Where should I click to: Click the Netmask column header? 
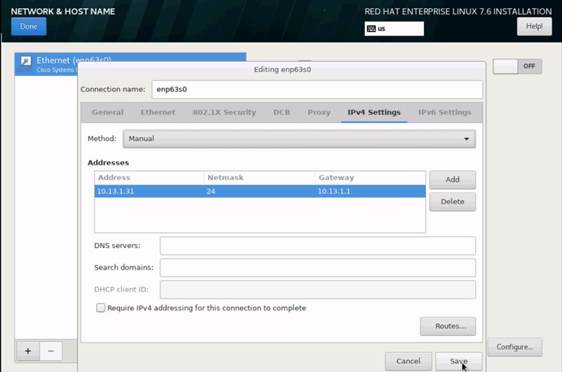click(x=259, y=178)
